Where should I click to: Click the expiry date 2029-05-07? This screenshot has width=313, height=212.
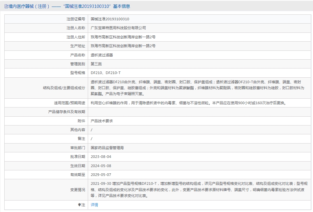pos(101,175)
